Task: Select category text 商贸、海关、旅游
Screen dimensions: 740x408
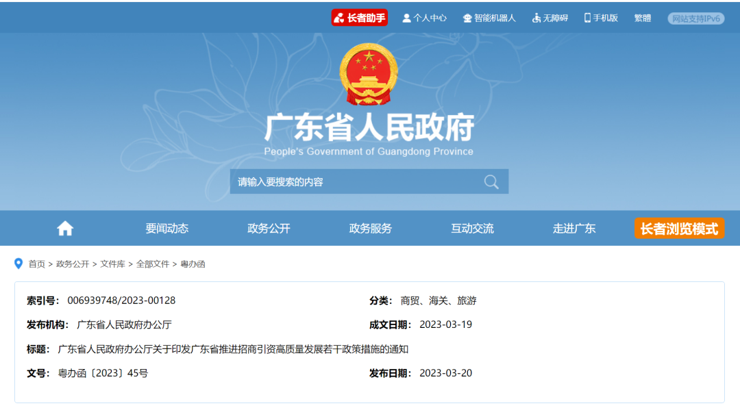Action: [x=439, y=301]
